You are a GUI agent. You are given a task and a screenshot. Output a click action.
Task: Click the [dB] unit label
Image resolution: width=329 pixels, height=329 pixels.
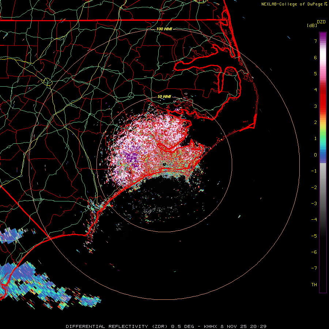coord(312,25)
